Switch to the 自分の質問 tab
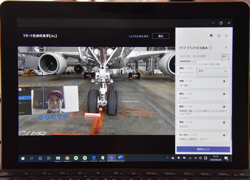The height and width of the screenshot is (180, 250). click(199, 57)
